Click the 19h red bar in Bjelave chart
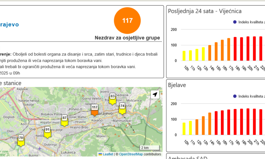Viewport: 265px width, 159px height. point(242,122)
